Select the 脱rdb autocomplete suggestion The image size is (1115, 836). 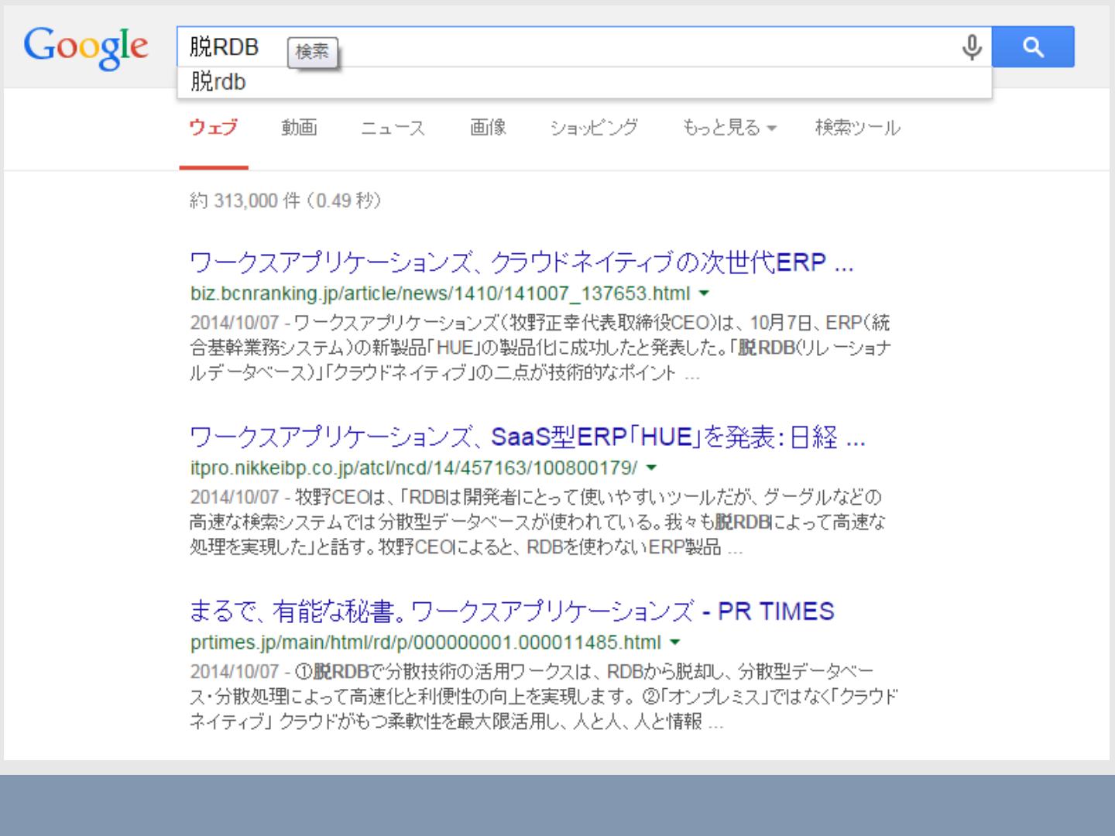pyautogui.click(x=218, y=82)
